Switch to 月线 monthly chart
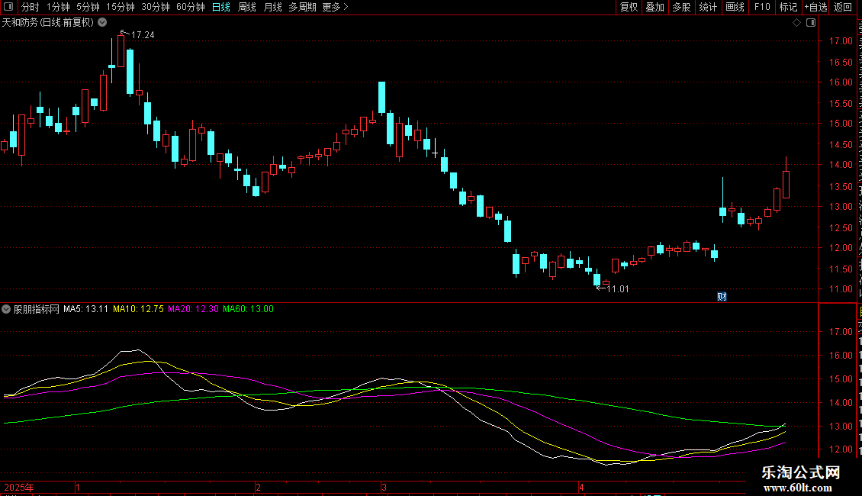The image size is (862, 496). 272,7
